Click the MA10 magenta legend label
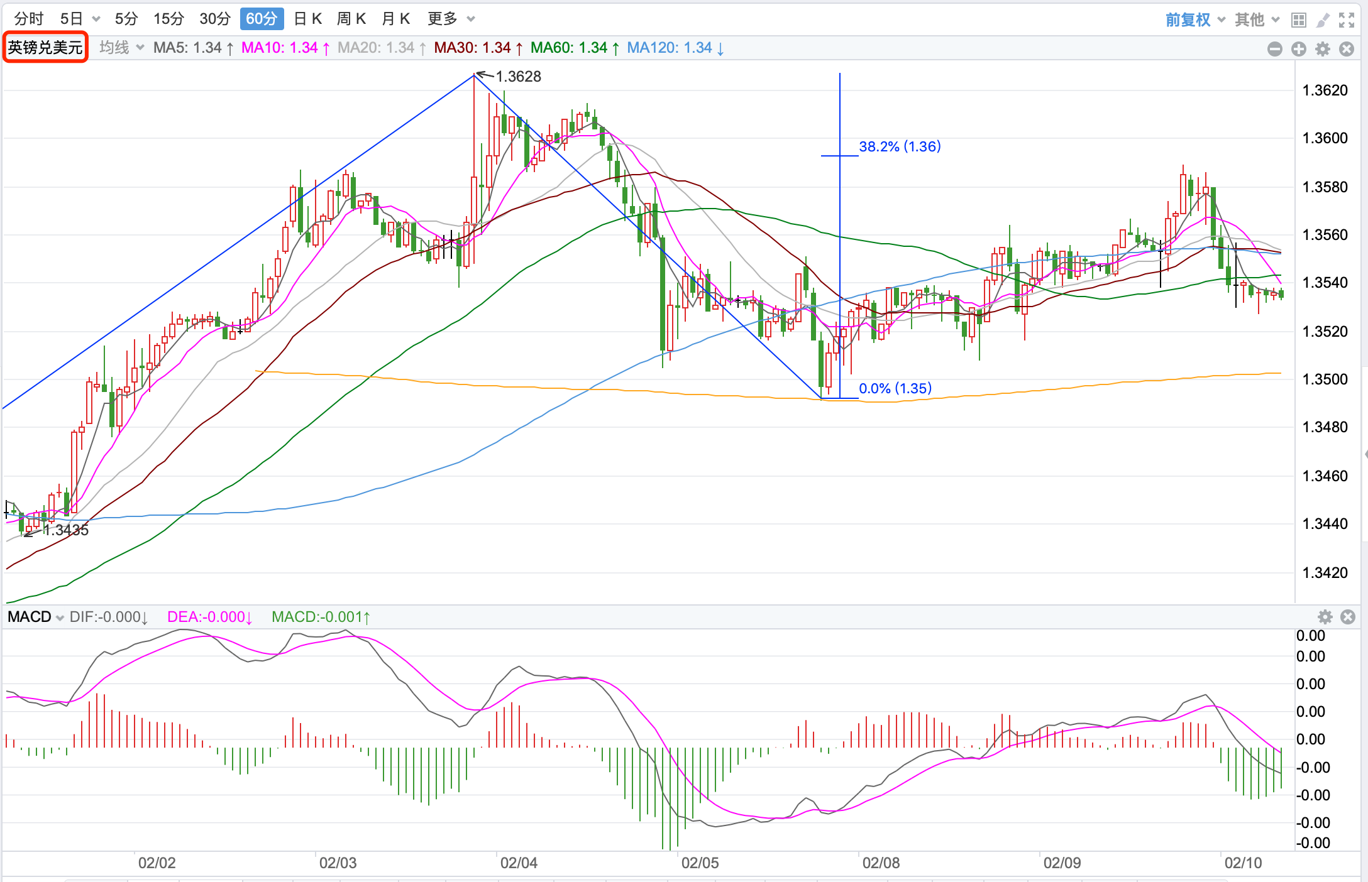The image size is (1368, 882). coord(280,48)
